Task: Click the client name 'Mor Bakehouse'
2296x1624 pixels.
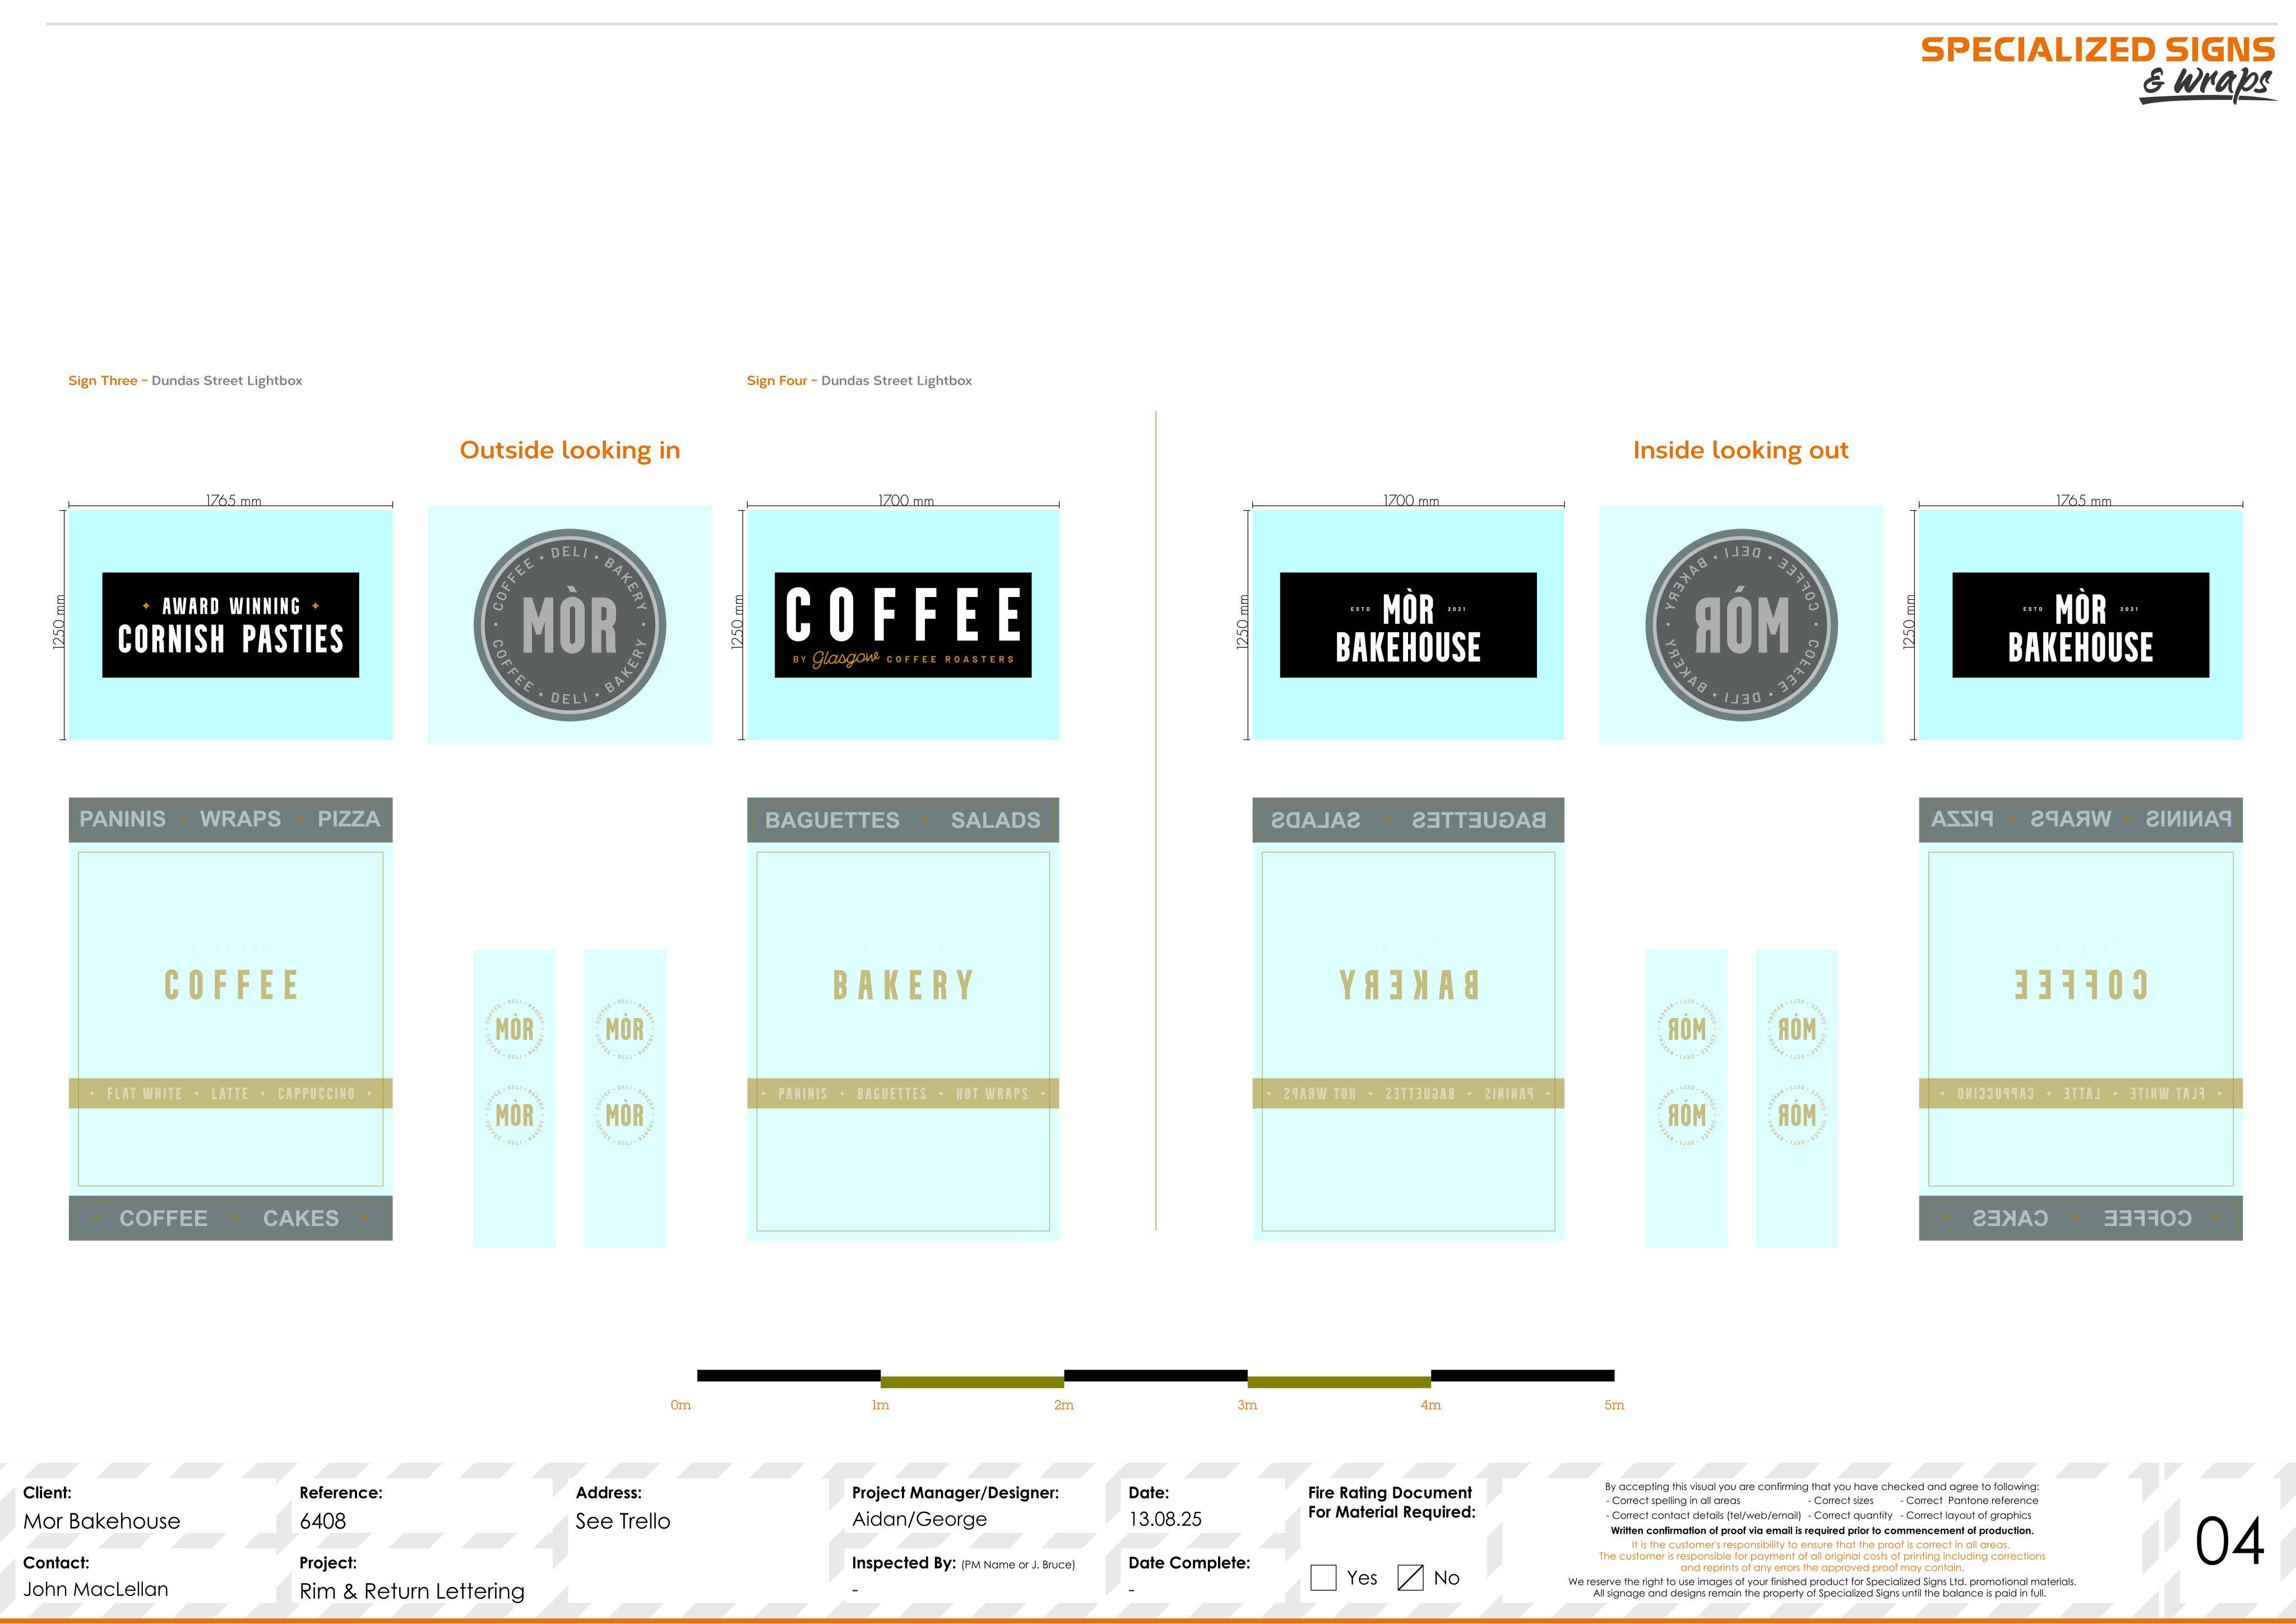Action: tap(102, 1521)
